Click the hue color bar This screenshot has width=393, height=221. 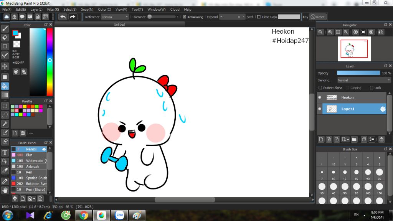(50, 62)
